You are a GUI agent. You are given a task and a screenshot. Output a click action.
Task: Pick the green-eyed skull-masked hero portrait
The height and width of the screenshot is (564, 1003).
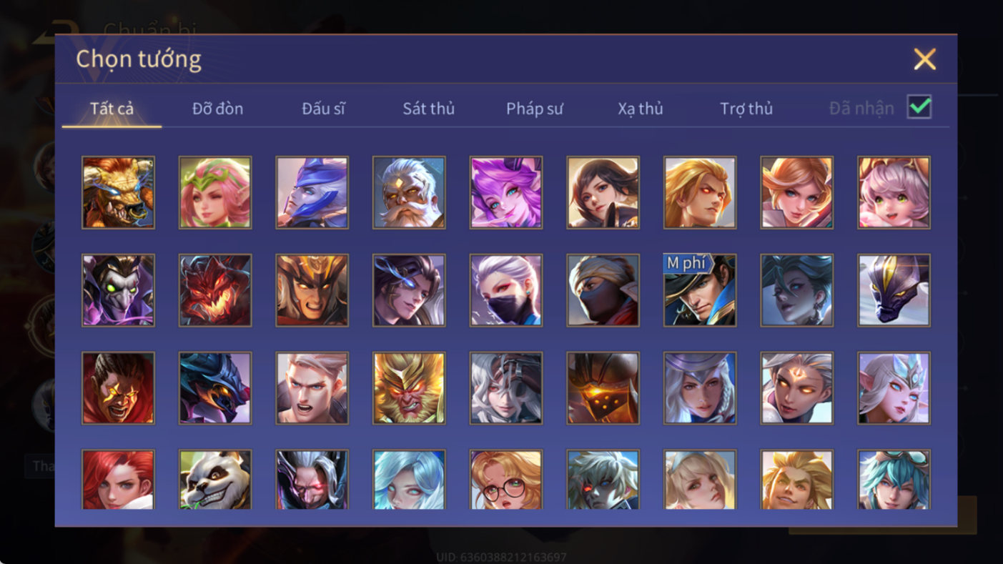118,290
